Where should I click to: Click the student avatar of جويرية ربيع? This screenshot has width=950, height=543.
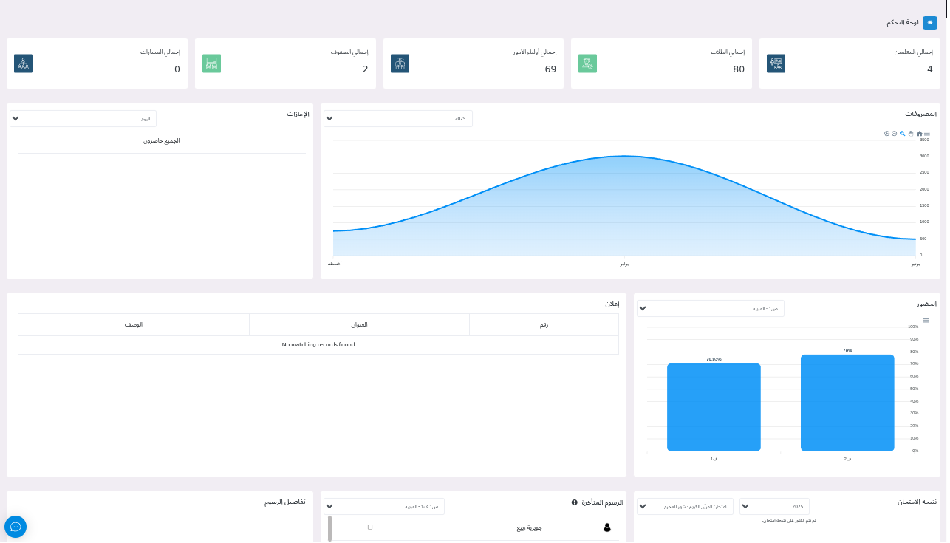click(x=607, y=527)
